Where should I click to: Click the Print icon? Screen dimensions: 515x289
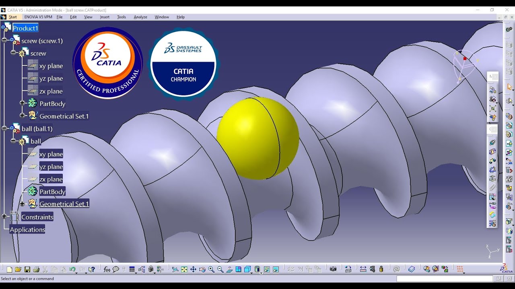[x=36, y=269]
